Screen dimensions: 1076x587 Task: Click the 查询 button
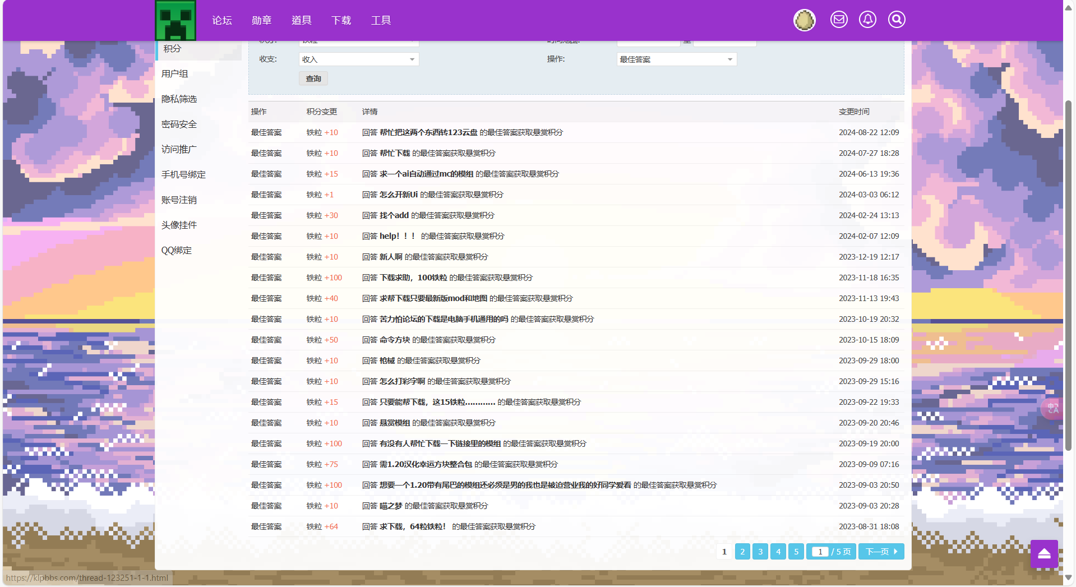coord(313,78)
